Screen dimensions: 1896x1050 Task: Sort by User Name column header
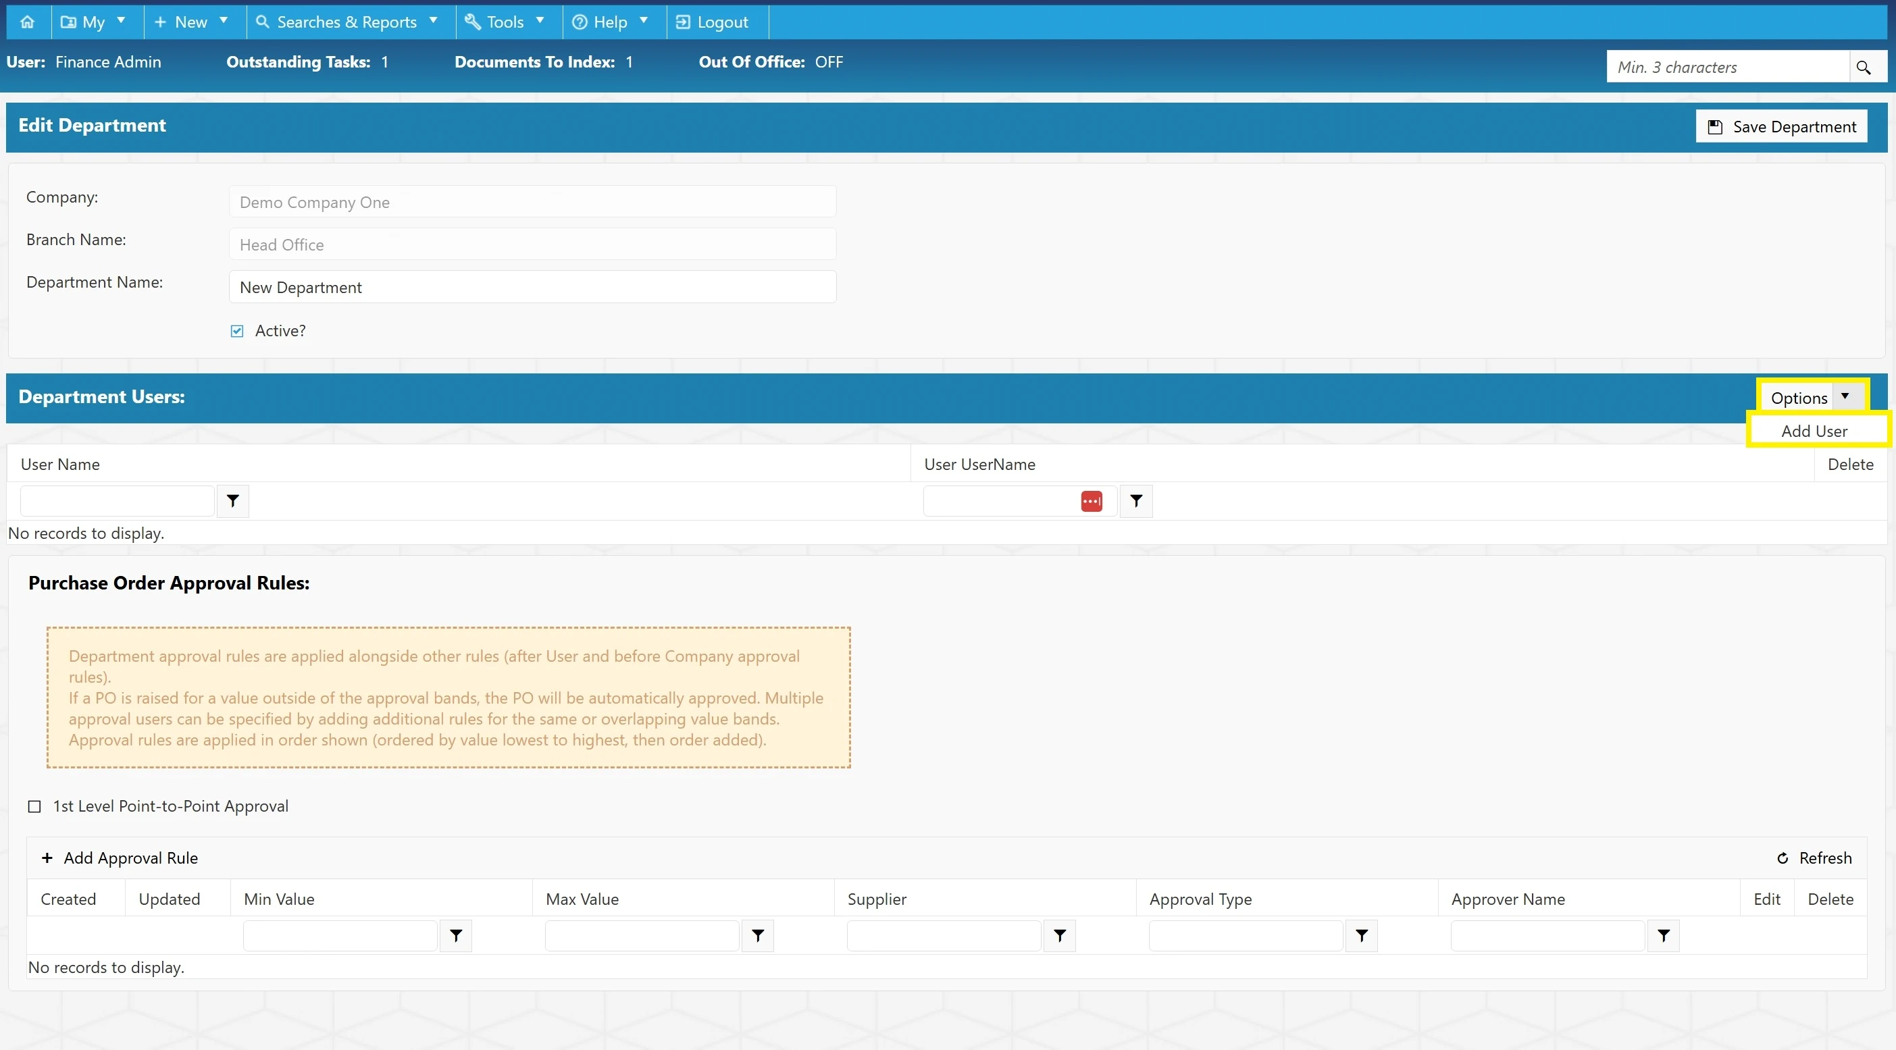click(60, 465)
